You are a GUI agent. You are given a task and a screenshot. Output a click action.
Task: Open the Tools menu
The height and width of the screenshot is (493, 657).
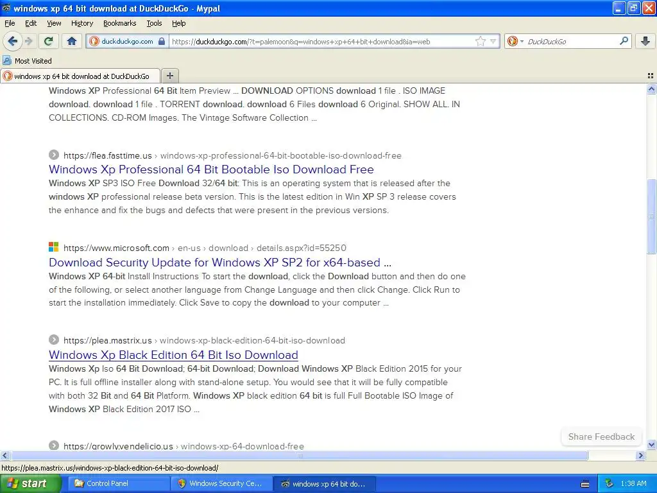coord(154,23)
